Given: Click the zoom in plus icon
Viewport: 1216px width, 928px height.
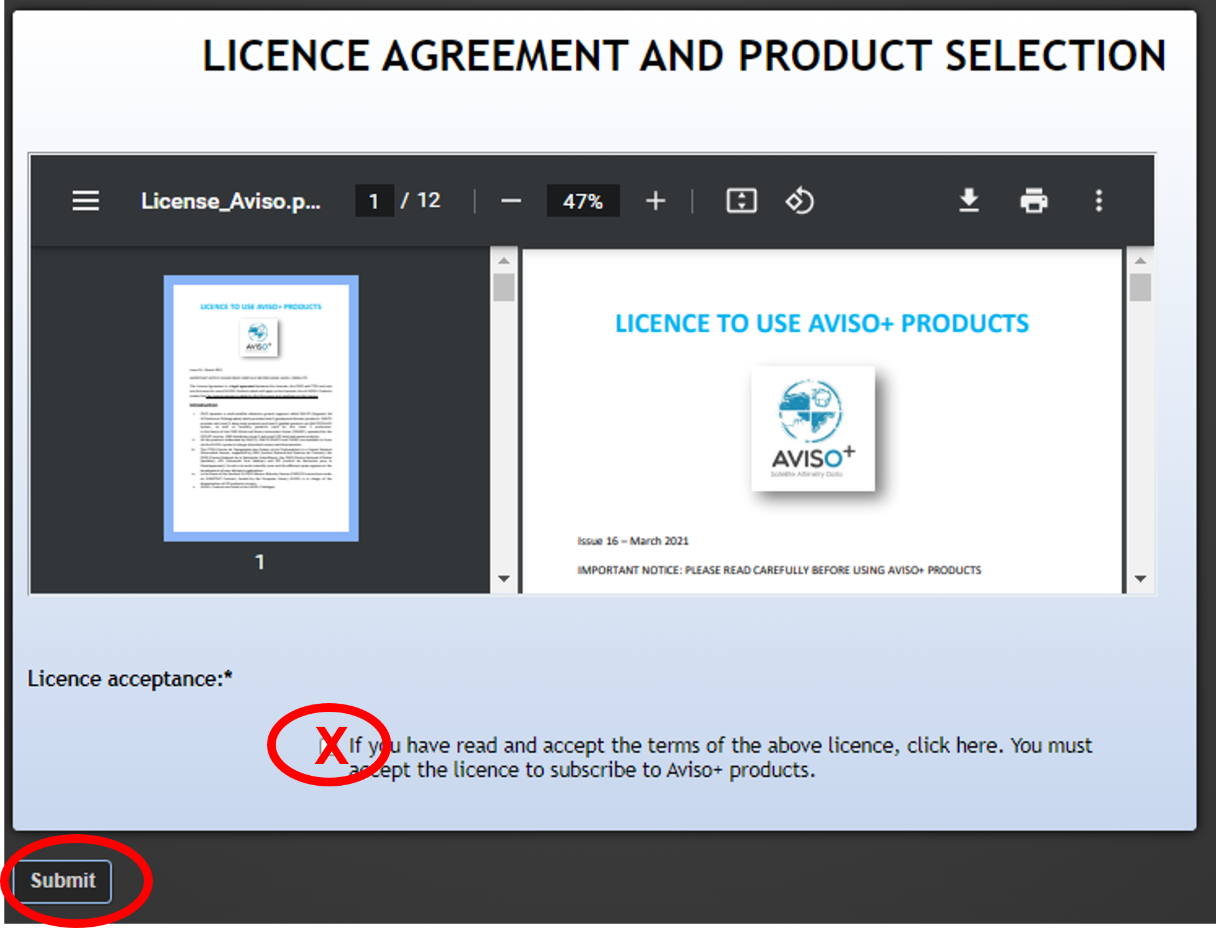Looking at the screenshot, I should (x=655, y=201).
